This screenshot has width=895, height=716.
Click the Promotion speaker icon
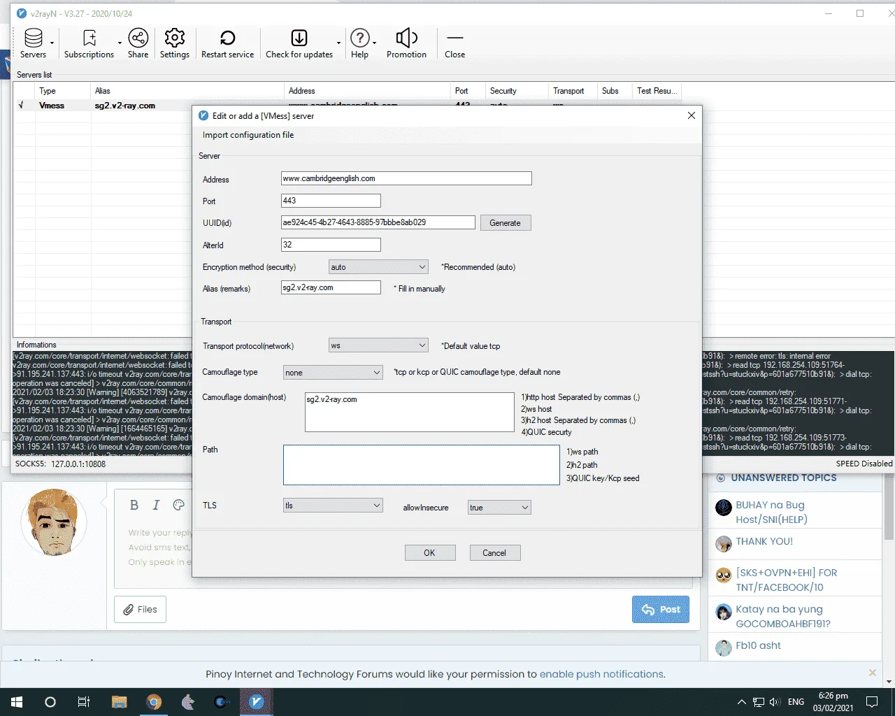click(x=406, y=38)
